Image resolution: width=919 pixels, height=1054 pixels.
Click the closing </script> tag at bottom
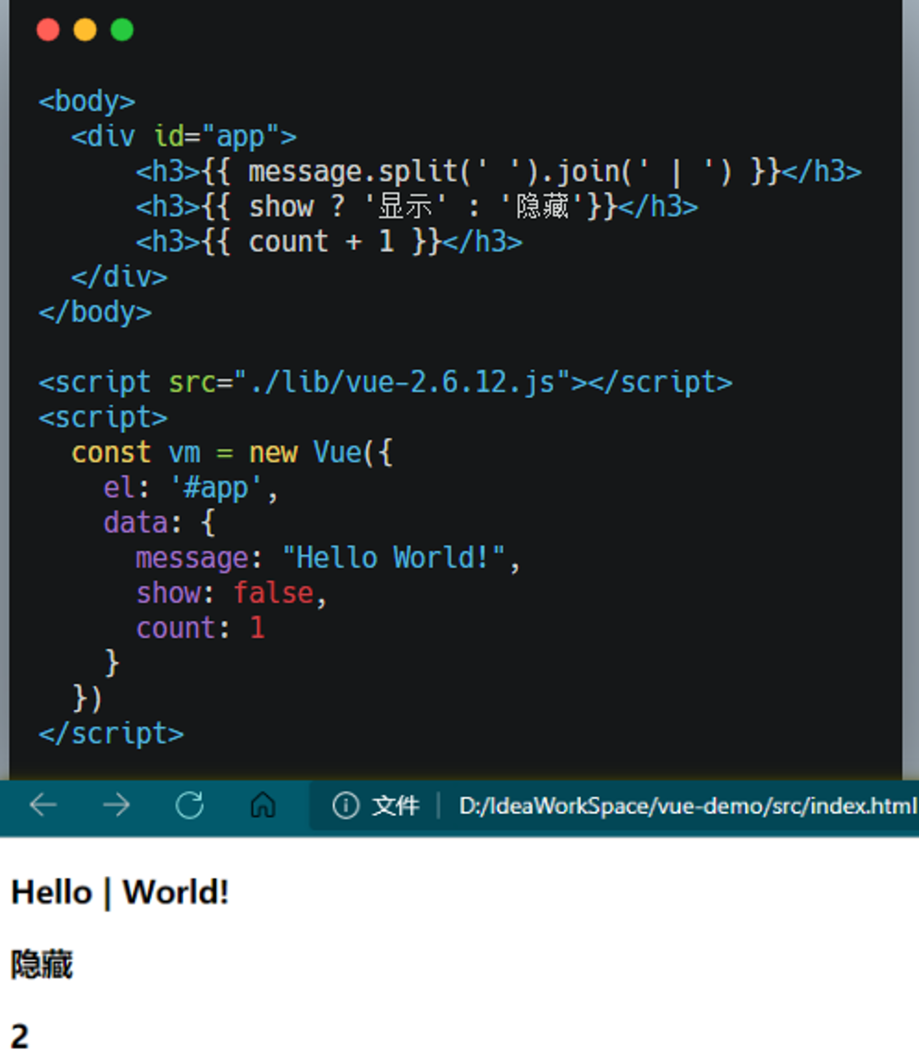pos(111,734)
